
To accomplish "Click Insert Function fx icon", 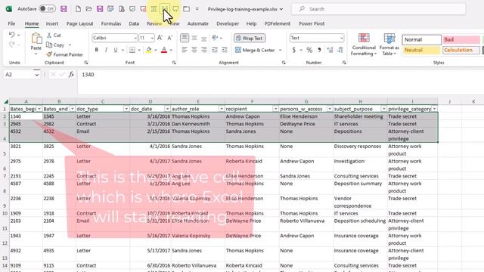I will 71,75.
